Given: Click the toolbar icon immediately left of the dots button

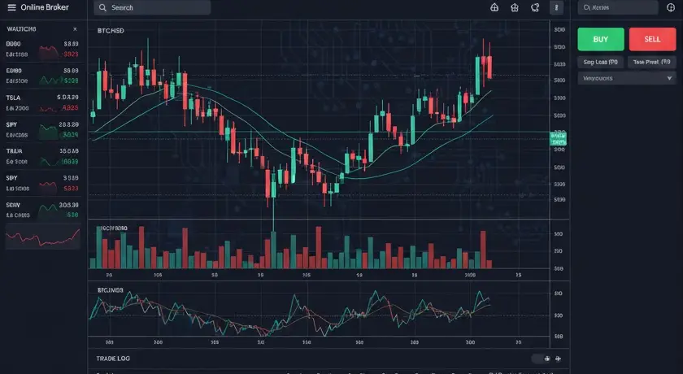Looking at the screenshot, I should tap(535, 7).
